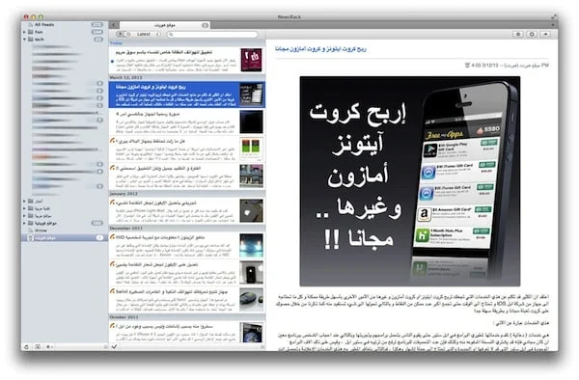Click the December 2011 date header

187,228
